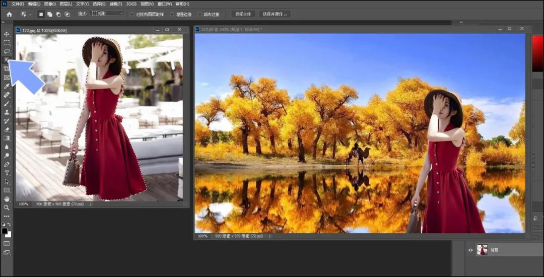The height and width of the screenshot is (277, 544).
Task: Open the 编辑(E) menu
Action: 34,4
